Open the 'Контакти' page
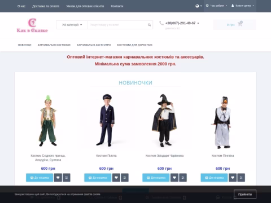Screen dimensions: 271x203 tap(117, 6)
